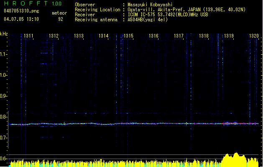Click the 1318 time marker
Viewport: 263px width, 167px height.
(204, 36)
